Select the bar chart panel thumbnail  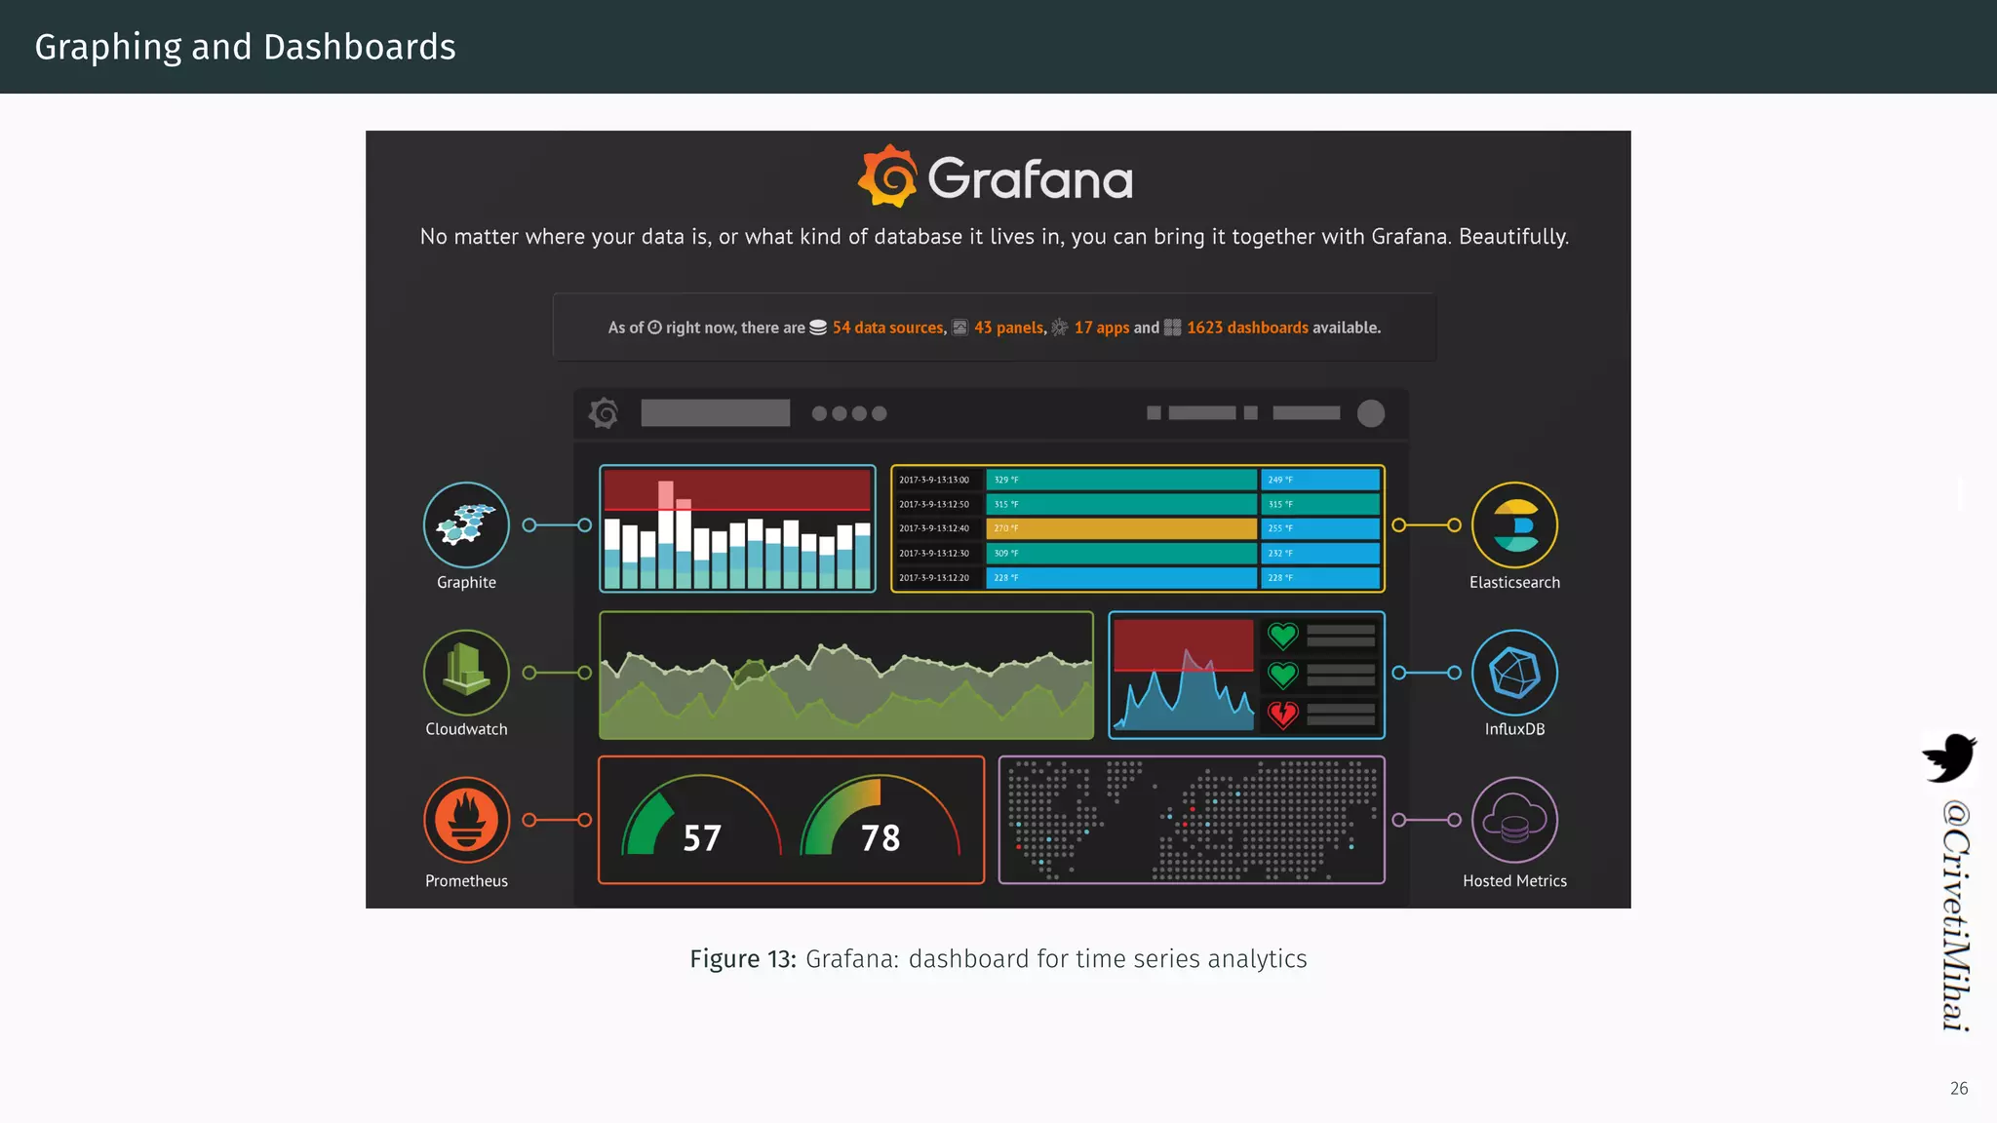pyautogui.click(x=737, y=528)
